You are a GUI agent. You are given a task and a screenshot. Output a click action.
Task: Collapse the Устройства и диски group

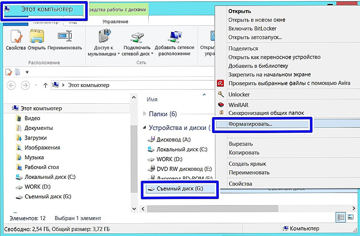pos(145,128)
